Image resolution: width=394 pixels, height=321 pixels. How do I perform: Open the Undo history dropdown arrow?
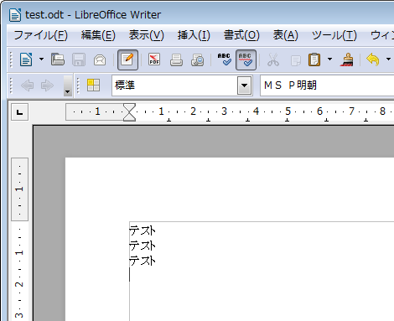click(x=388, y=60)
